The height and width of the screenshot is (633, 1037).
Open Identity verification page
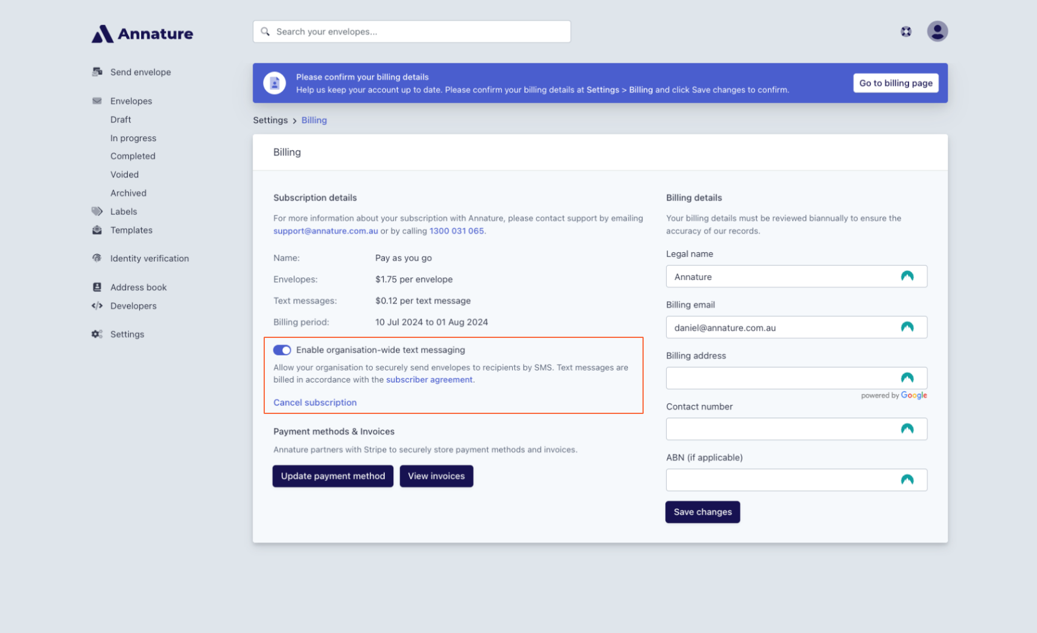pos(150,258)
